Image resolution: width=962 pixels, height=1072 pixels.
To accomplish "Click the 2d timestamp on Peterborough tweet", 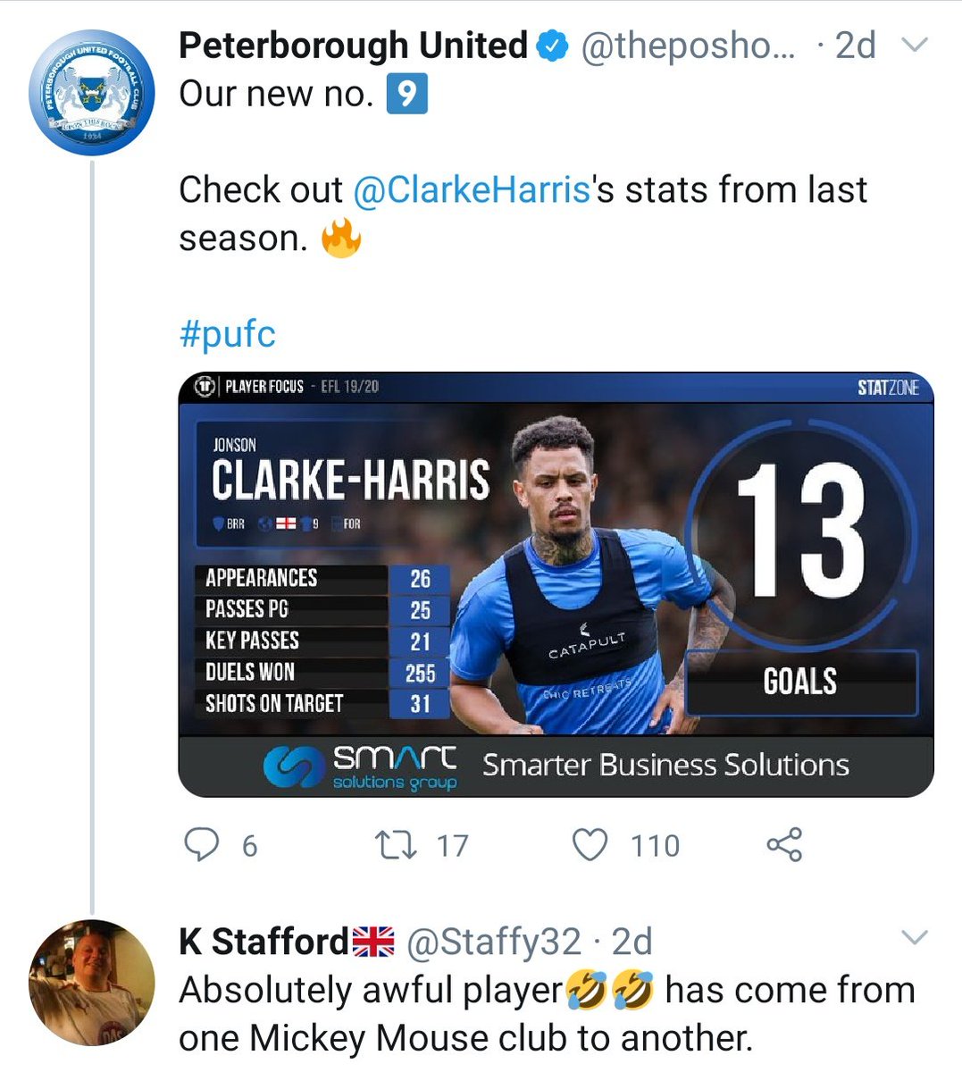I will coord(856,46).
